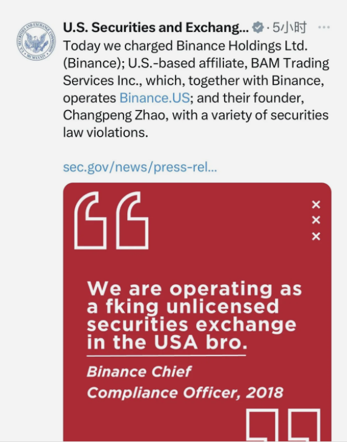Click the large opening quotation mark graphic
Screen dimensions: 347x442
pos(111,221)
